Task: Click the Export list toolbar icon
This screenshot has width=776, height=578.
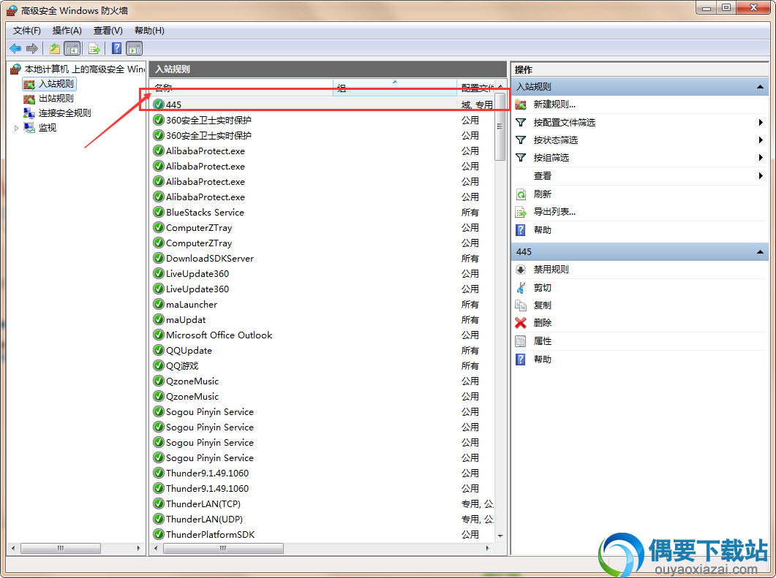Action: 94,48
